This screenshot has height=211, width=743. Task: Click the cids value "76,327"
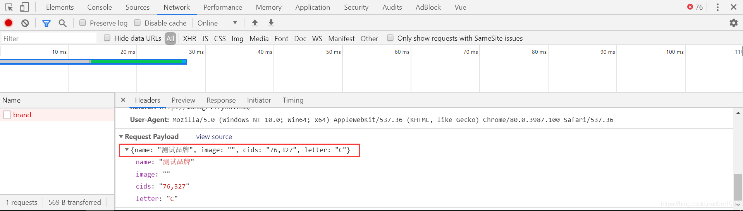[x=174, y=186]
